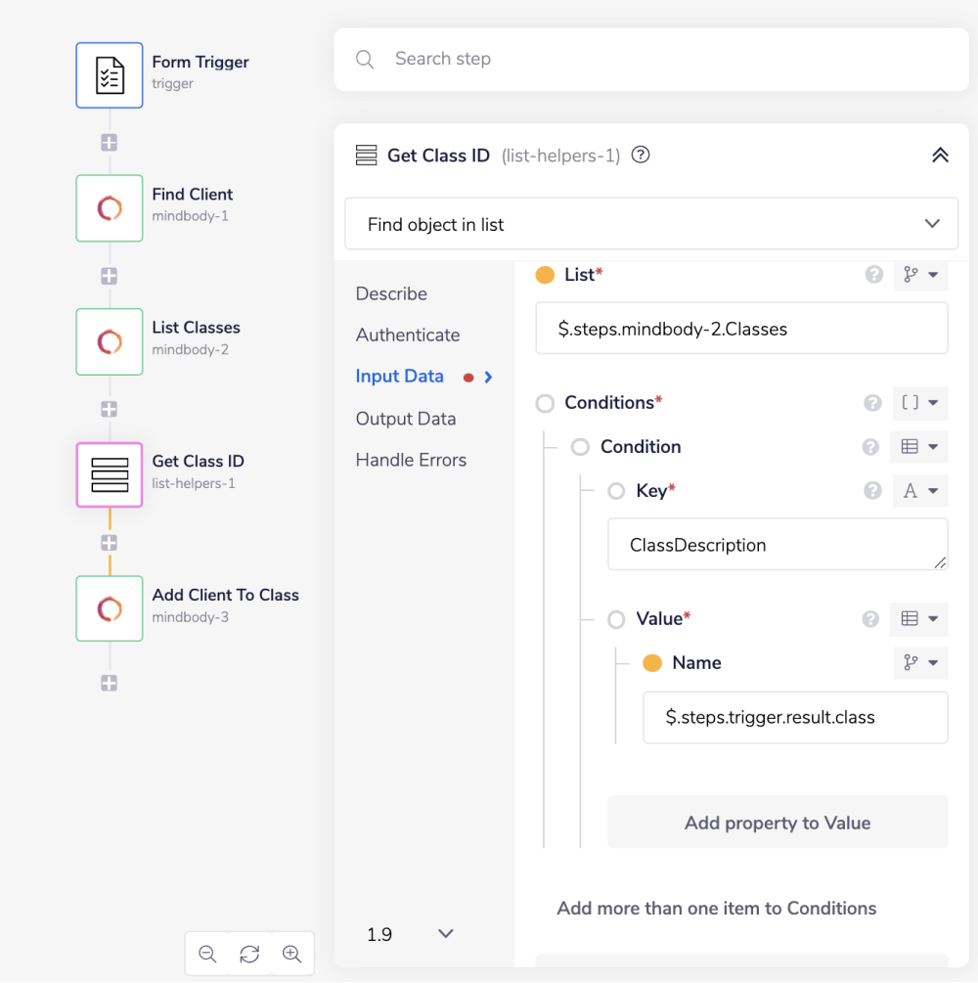Add a step below Form Trigger

[x=110, y=143]
